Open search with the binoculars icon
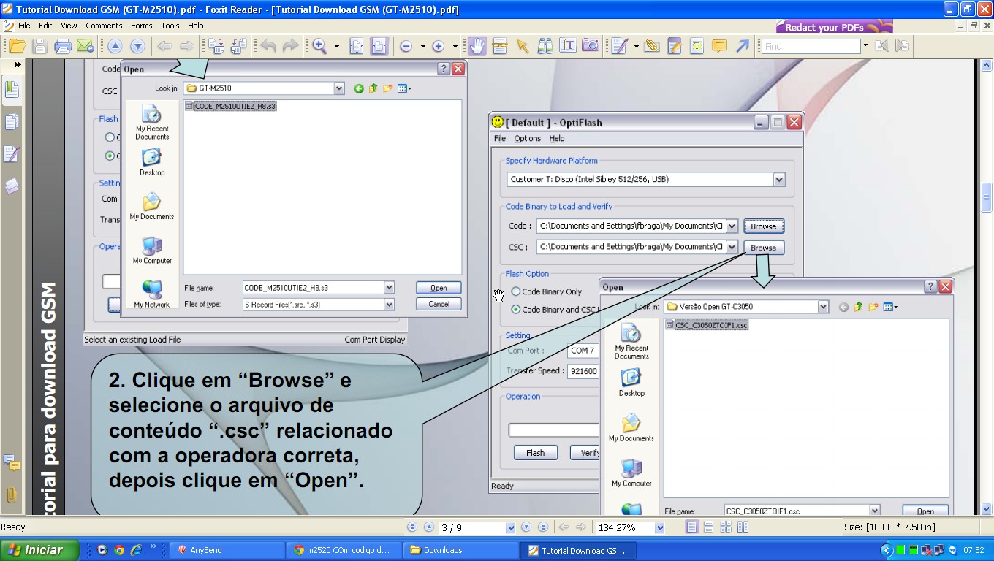The image size is (994, 561). (x=545, y=46)
